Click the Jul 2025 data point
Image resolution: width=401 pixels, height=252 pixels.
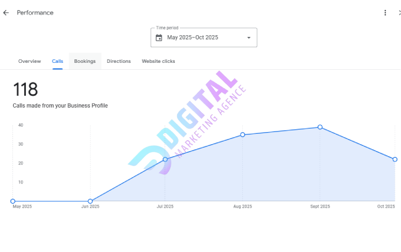(x=165, y=159)
